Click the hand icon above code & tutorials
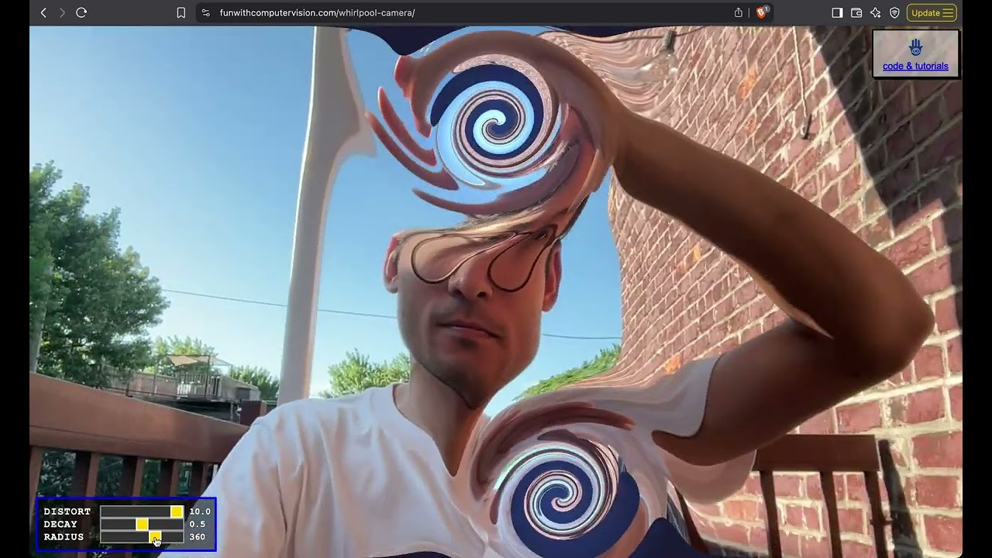This screenshot has width=992, height=558. (915, 47)
